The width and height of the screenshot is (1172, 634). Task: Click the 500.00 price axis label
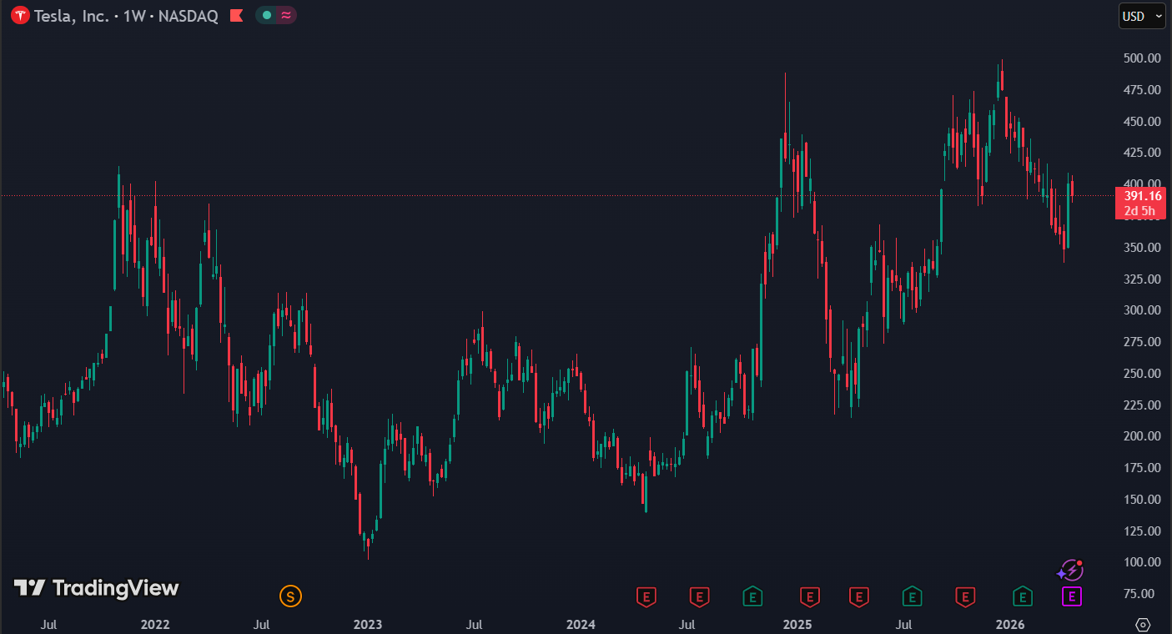1142,58
